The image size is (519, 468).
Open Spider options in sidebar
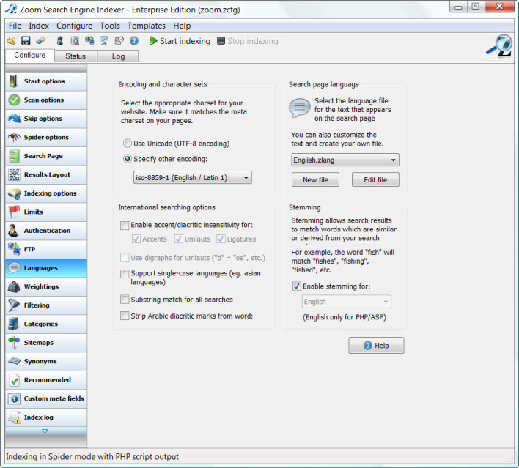click(x=46, y=137)
